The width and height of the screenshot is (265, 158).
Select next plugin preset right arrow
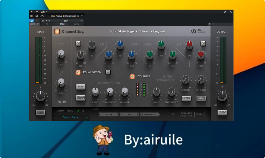(87, 117)
